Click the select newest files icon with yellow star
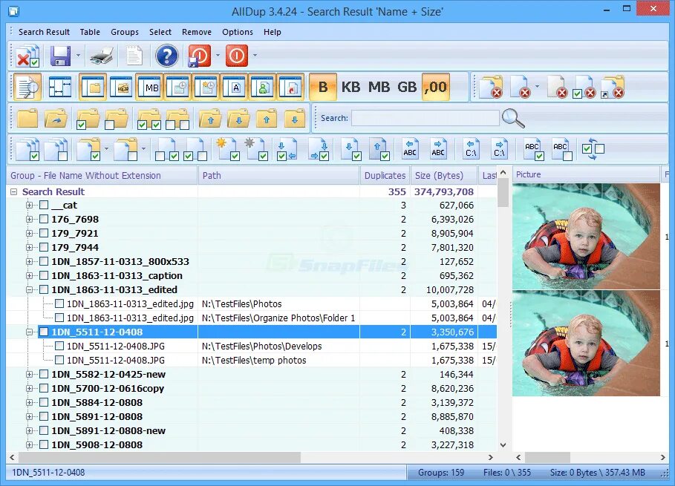The height and width of the screenshot is (486, 675). [229, 149]
